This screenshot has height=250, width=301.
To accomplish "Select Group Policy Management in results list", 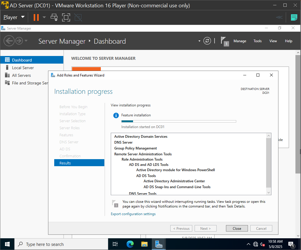I will pos(135,148).
